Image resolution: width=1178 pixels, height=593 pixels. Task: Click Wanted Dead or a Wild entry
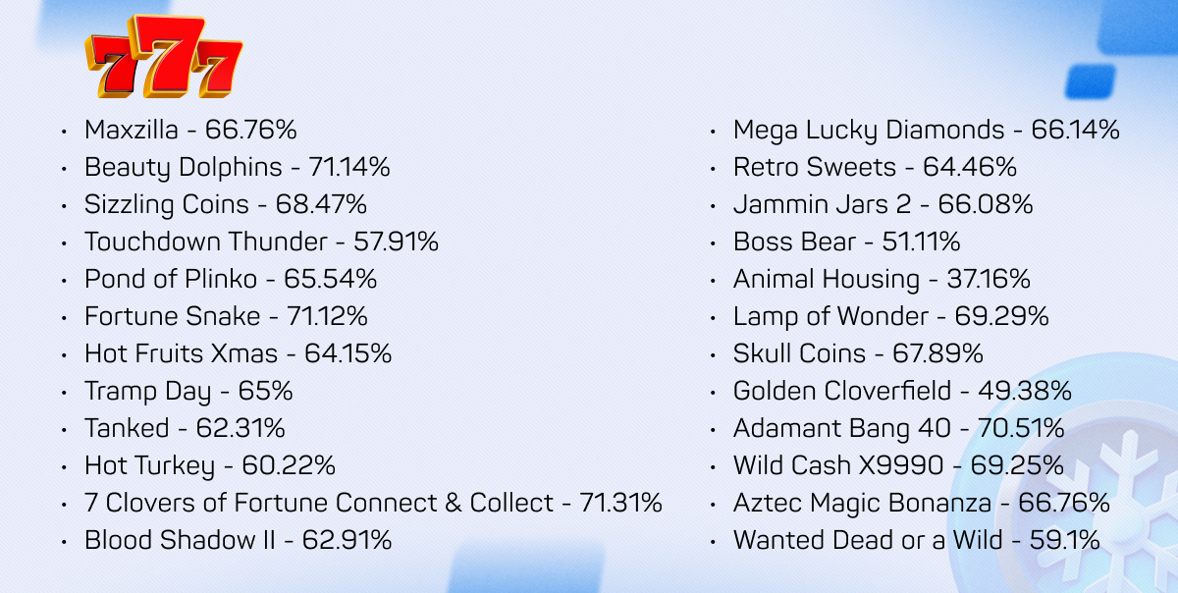916,540
